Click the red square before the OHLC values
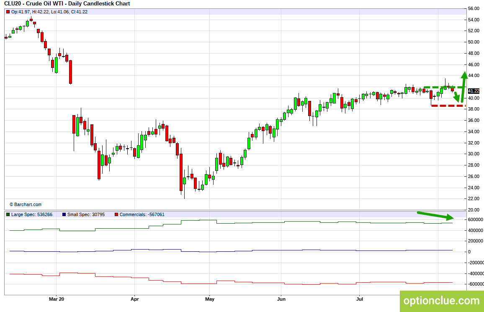The height and width of the screenshot is (312, 484). 8,12
